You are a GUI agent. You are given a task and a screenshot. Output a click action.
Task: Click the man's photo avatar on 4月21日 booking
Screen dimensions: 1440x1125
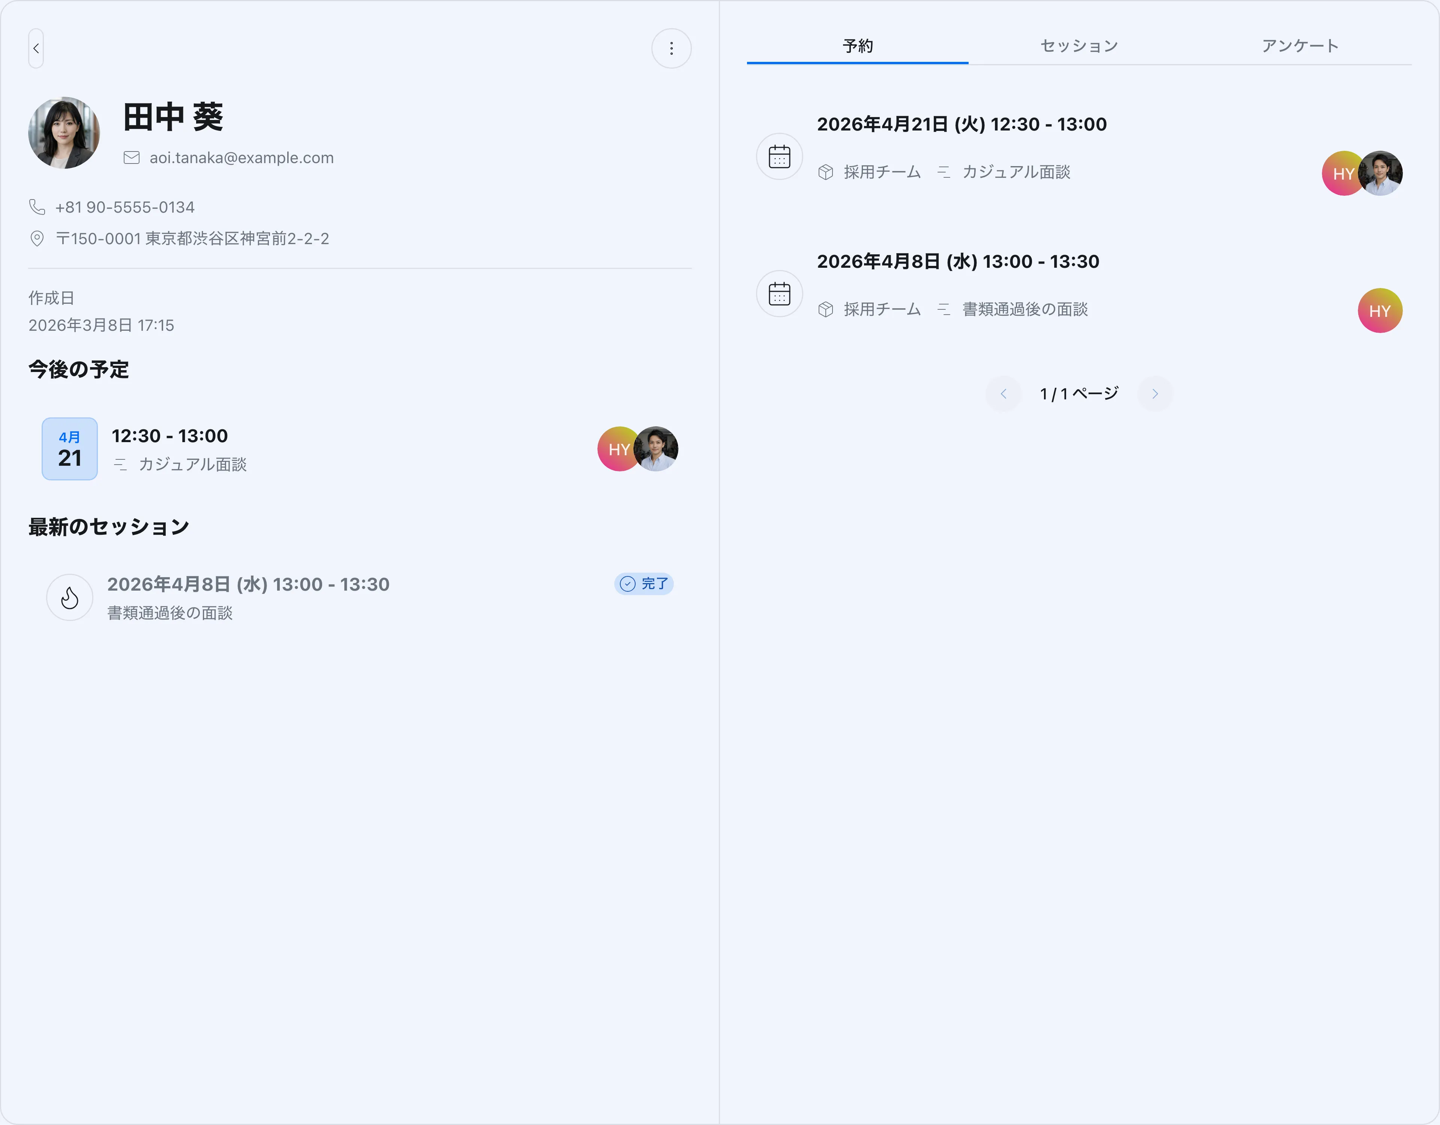(x=1381, y=173)
